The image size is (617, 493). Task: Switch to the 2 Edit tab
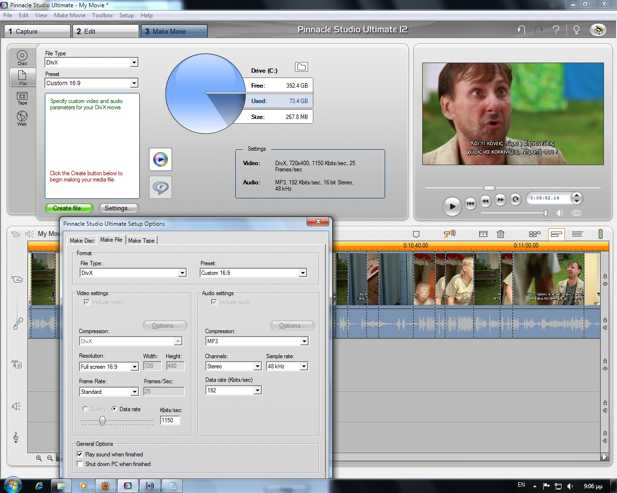pyautogui.click(x=106, y=31)
